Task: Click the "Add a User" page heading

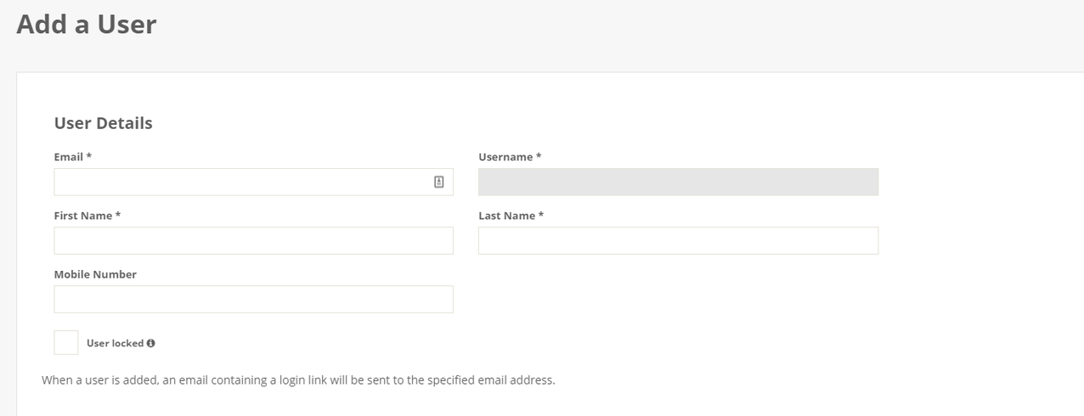Action: pyautogui.click(x=87, y=25)
